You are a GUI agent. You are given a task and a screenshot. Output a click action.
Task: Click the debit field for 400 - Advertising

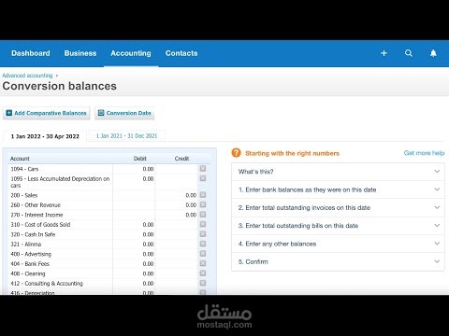(x=134, y=254)
